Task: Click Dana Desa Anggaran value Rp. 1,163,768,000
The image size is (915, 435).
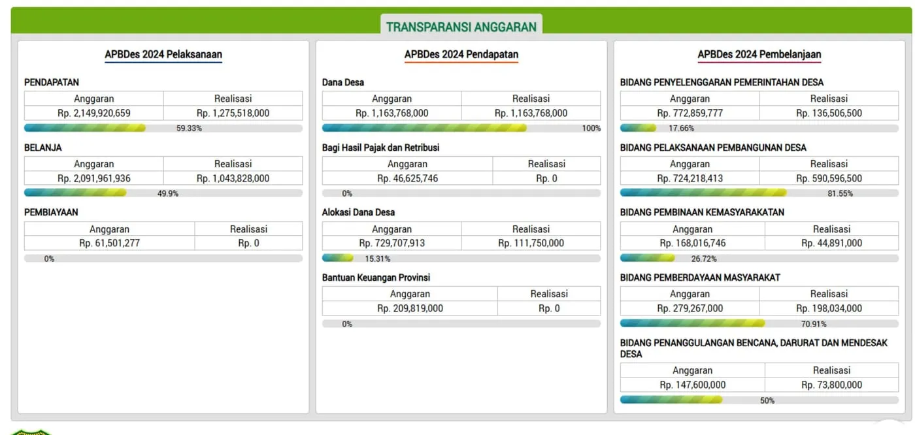Action: 392,113
